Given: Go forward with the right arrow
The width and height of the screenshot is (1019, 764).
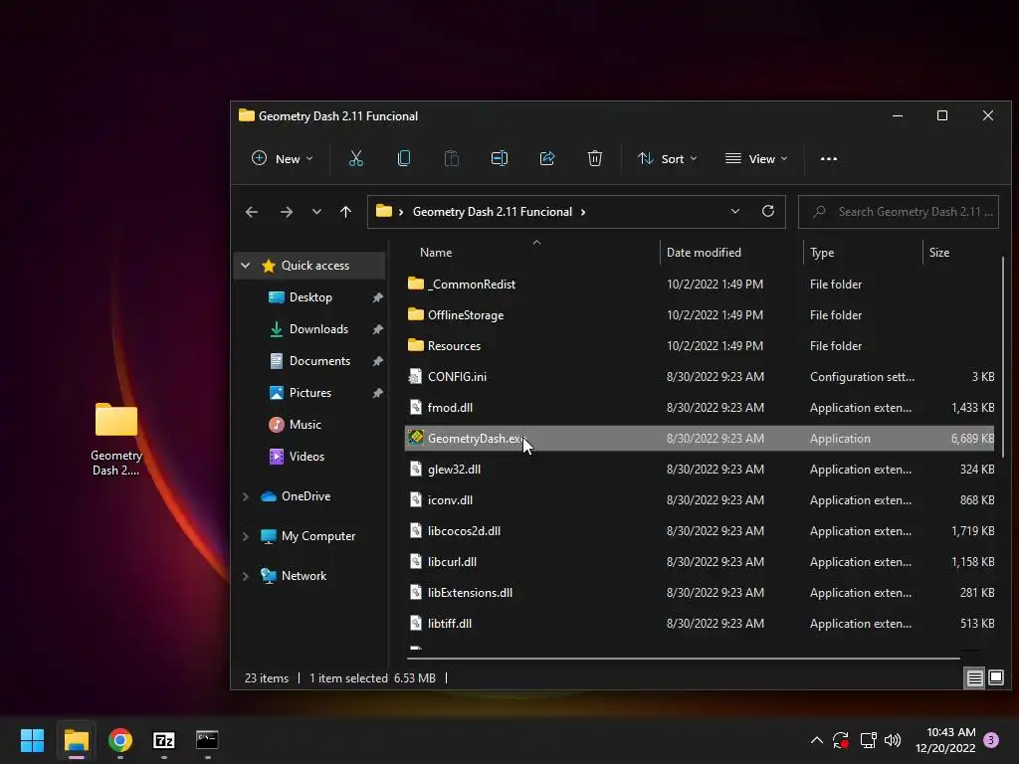Looking at the screenshot, I should (x=286, y=212).
